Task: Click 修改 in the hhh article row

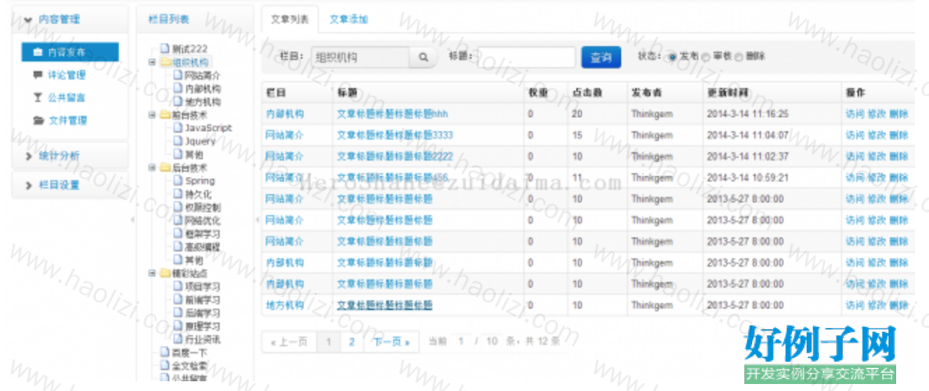Action: pyautogui.click(x=877, y=114)
